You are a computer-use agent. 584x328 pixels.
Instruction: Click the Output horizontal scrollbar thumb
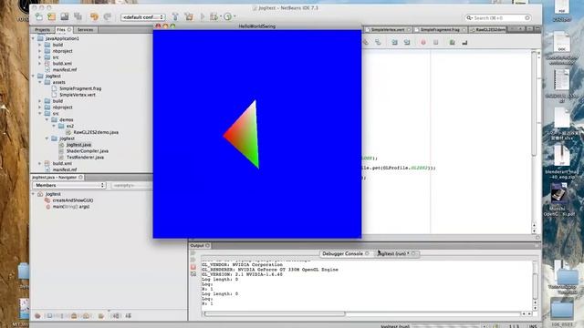[275, 313]
